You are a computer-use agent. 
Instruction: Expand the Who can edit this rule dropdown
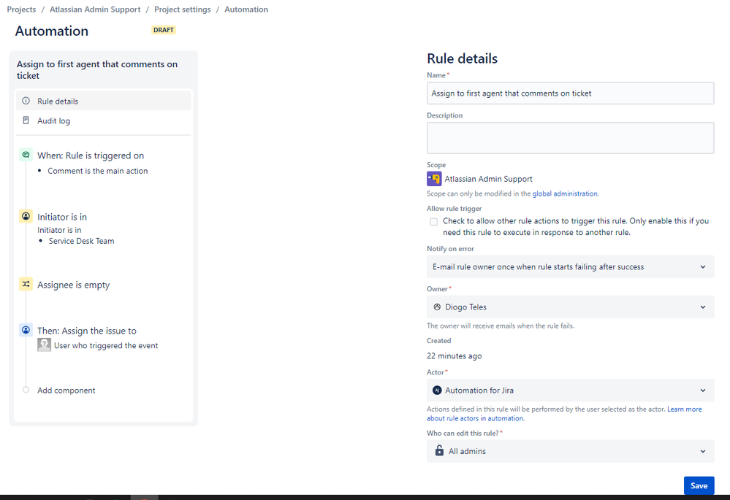coord(702,451)
